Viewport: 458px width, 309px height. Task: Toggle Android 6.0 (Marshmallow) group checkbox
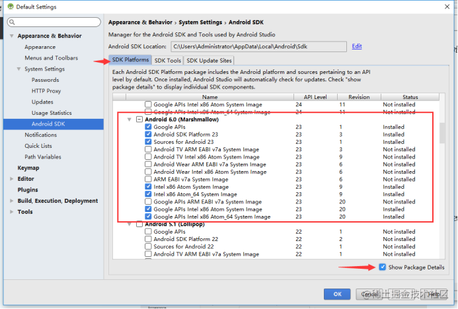pyautogui.click(x=139, y=120)
